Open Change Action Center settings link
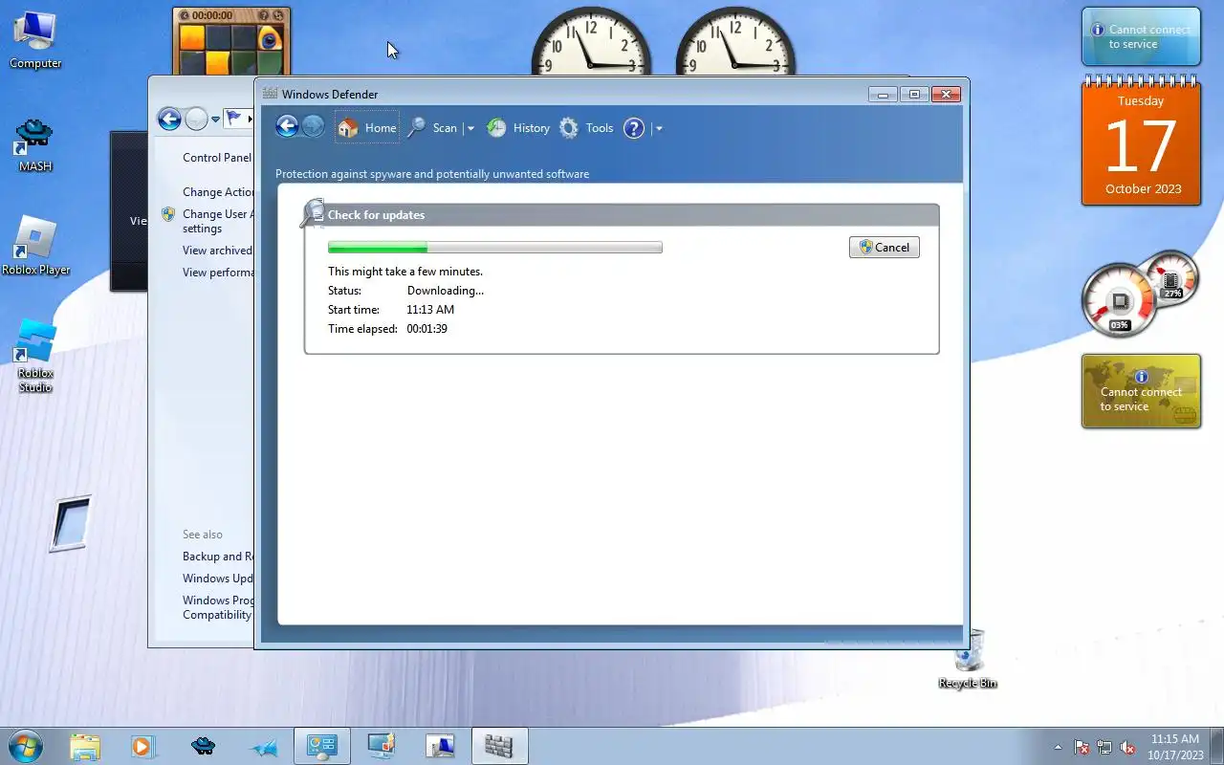 pyautogui.click(x=218, y=192)
